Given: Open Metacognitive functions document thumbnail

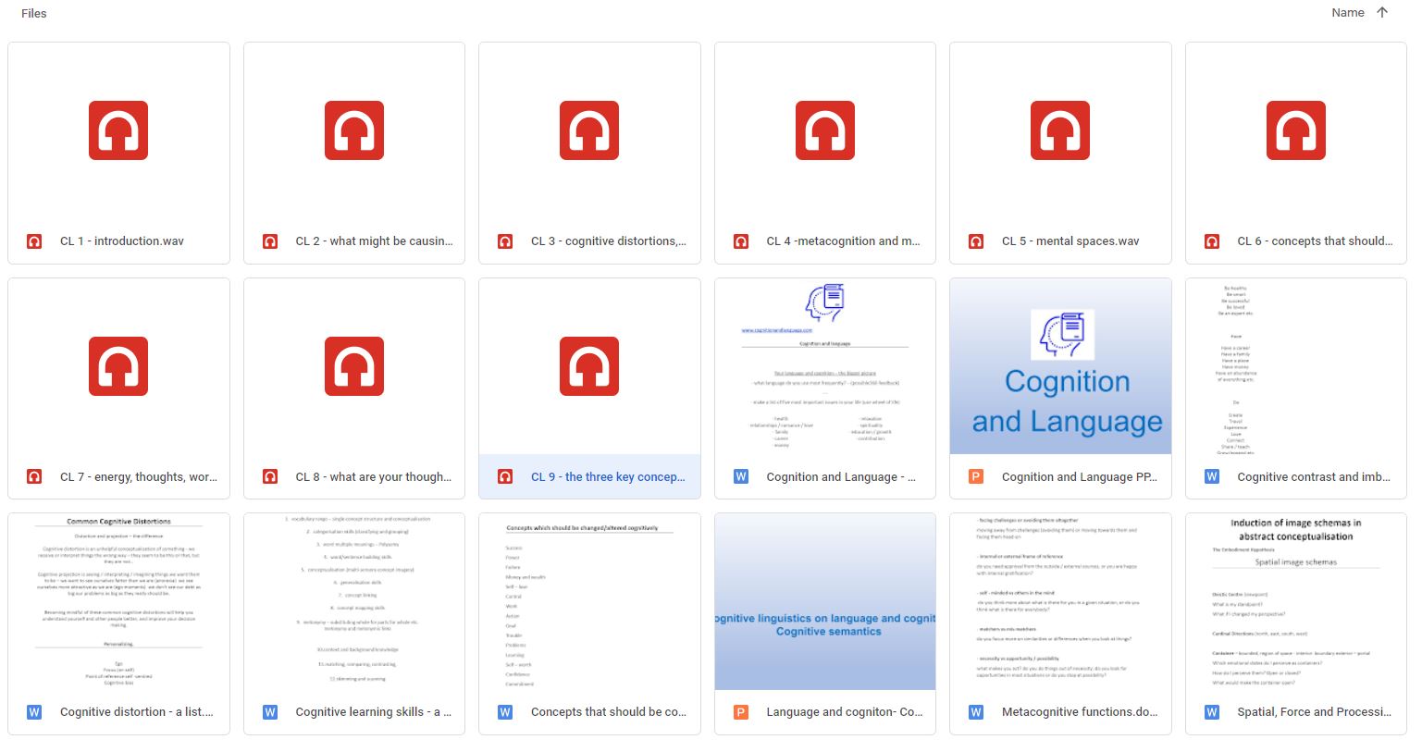Looking at the screenshot, I should point(1060,602).
